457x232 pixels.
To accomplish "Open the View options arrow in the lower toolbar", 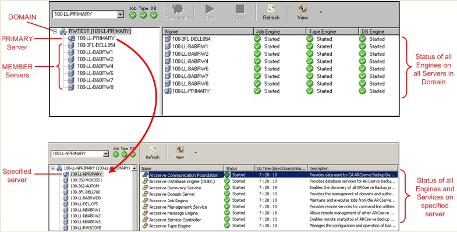I will point(196,152).
